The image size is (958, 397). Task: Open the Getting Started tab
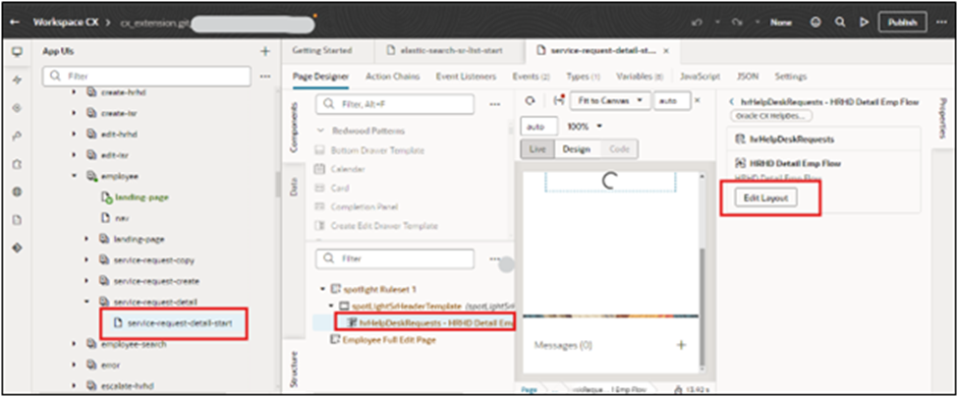321,51
